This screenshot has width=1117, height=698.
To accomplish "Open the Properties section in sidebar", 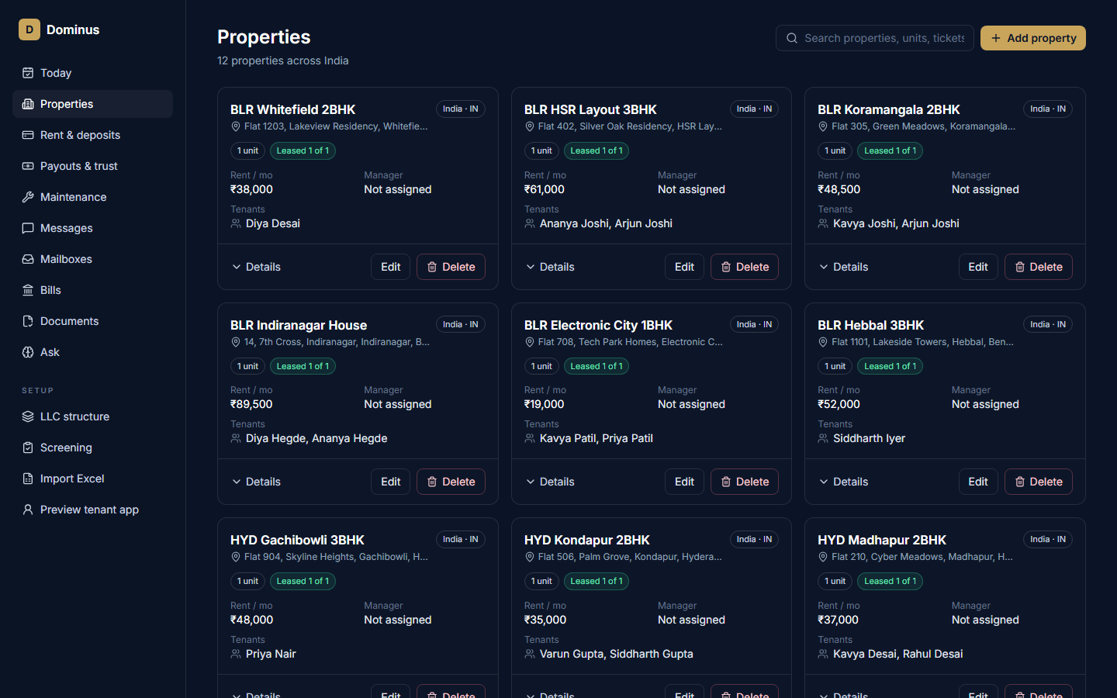I will [92, 104].
